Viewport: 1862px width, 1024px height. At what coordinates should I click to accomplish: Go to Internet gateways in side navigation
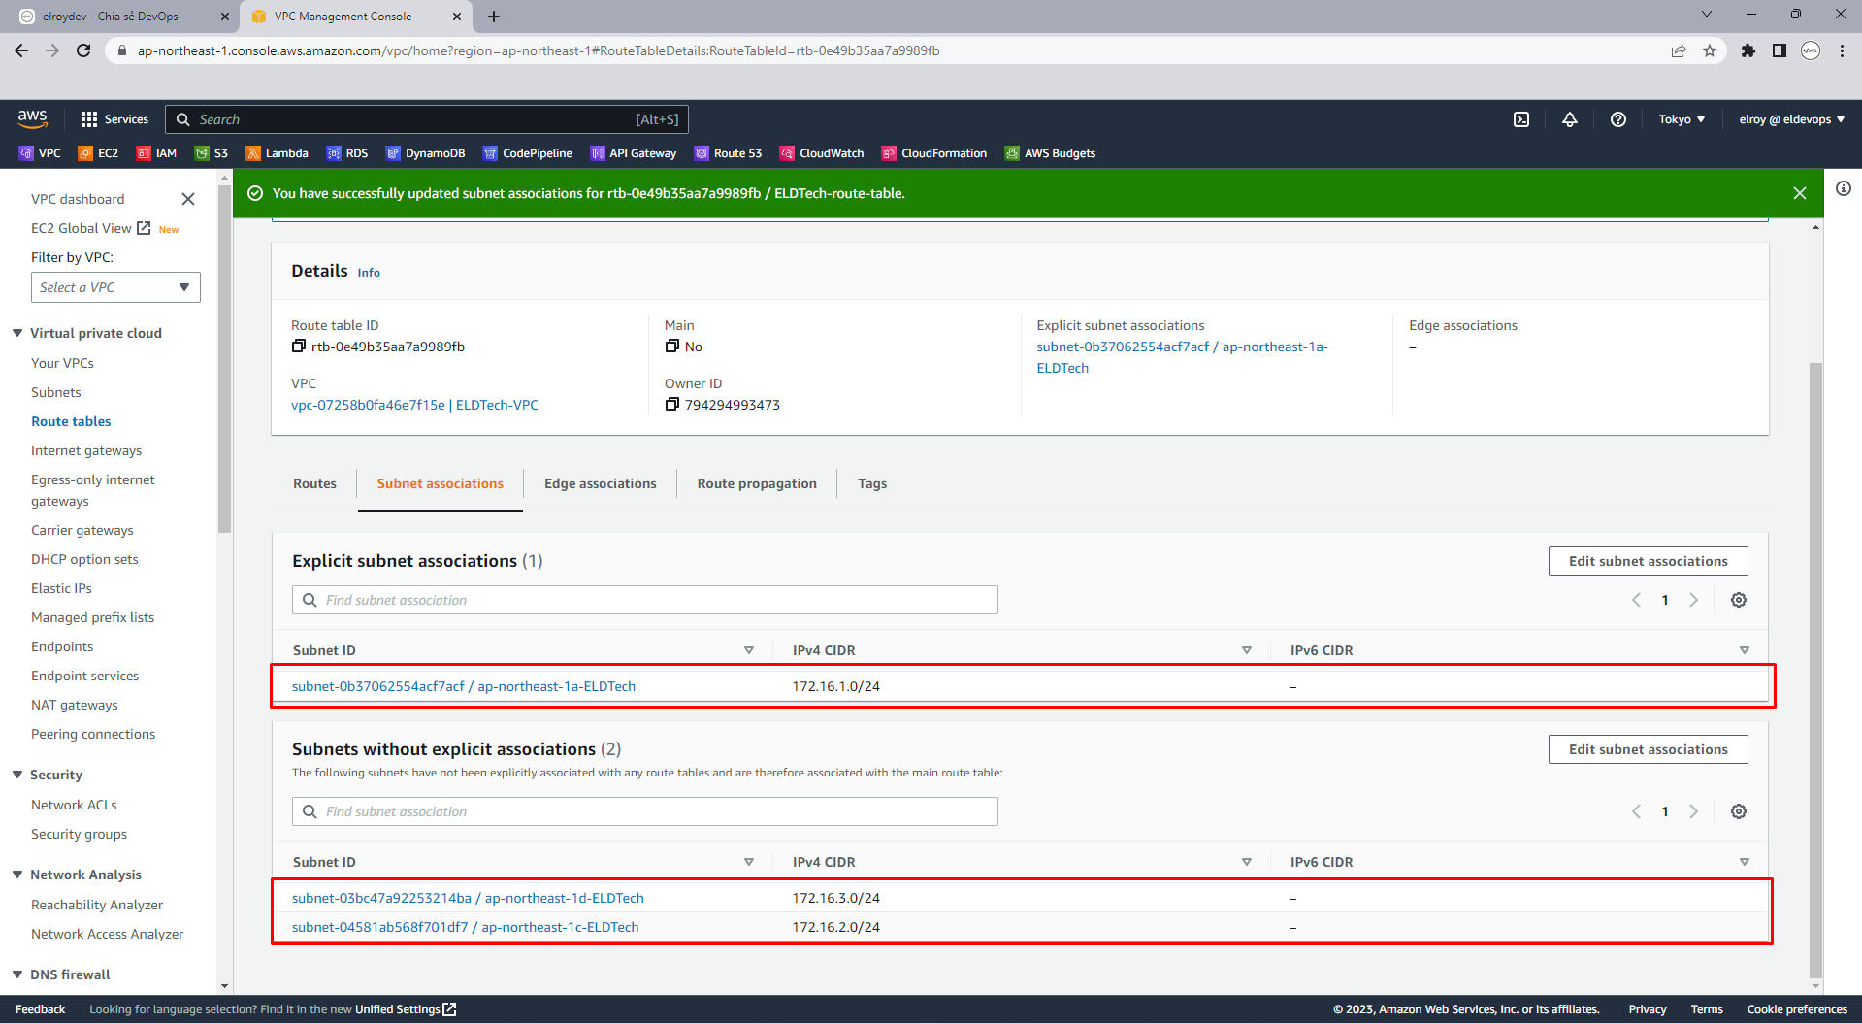click(x=86, y=450)
